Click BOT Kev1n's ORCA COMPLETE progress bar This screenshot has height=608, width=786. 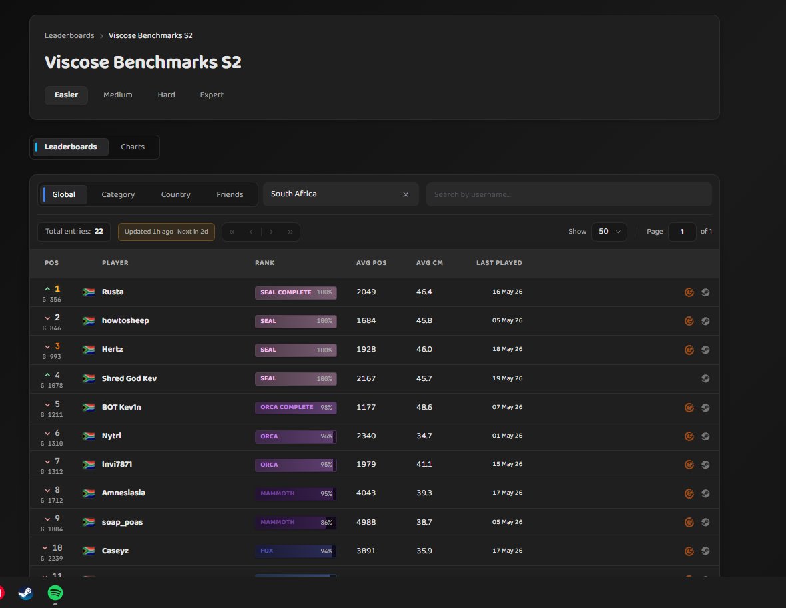[x=296, y=408]
